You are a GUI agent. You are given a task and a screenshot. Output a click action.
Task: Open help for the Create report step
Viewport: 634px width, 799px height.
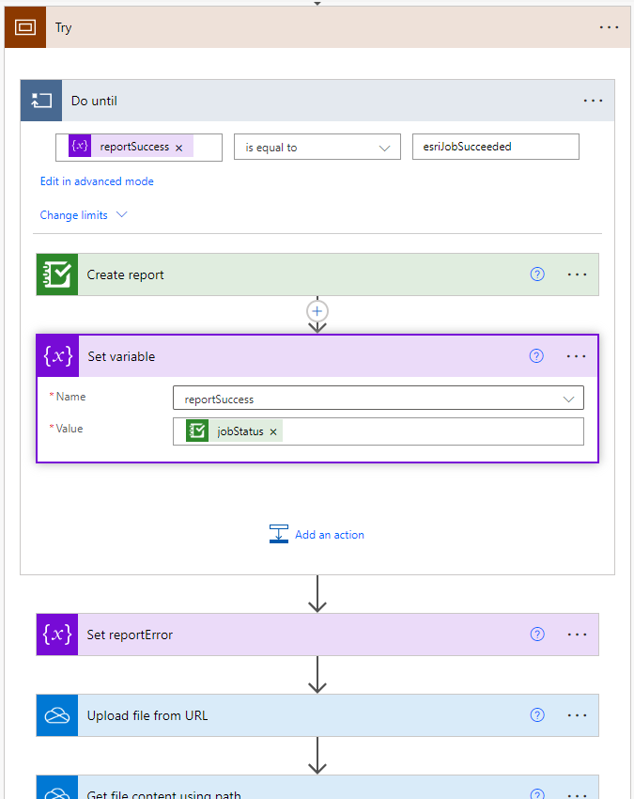536,274
